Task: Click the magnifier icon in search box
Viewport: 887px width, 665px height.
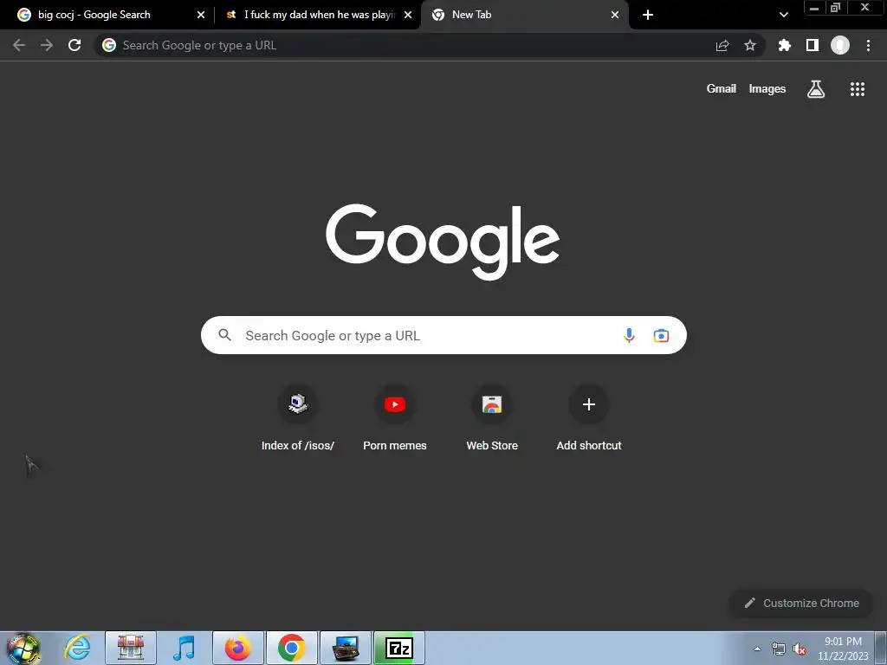Action: tap(224, 335)
